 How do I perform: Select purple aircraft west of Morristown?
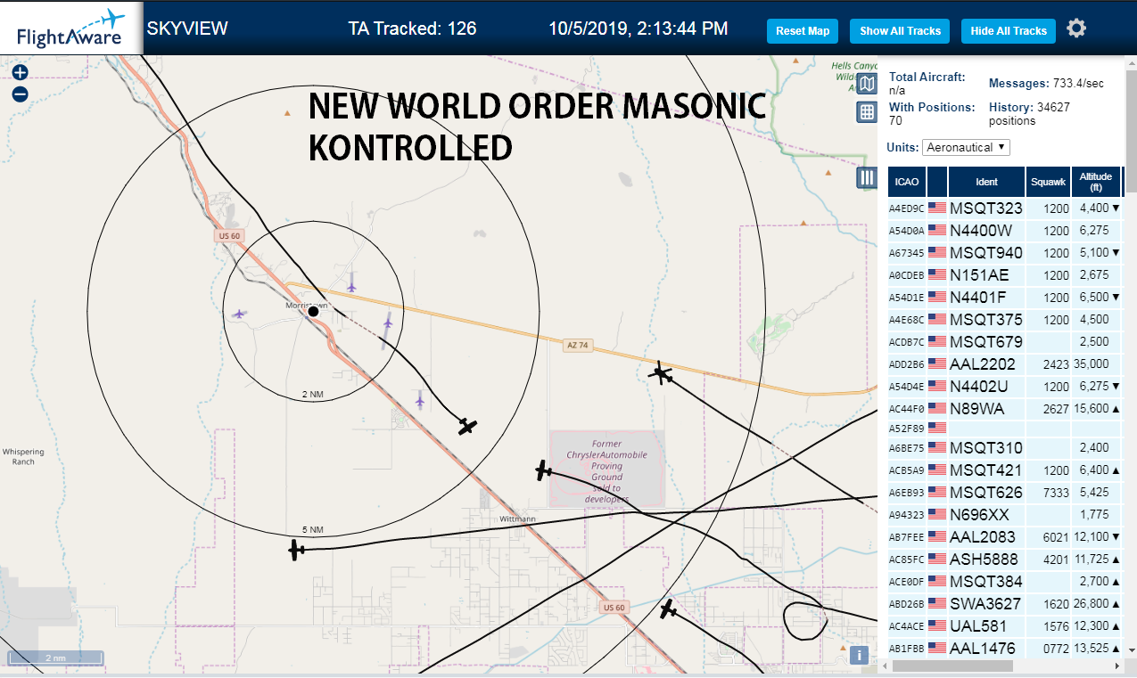tap(238, 314)
